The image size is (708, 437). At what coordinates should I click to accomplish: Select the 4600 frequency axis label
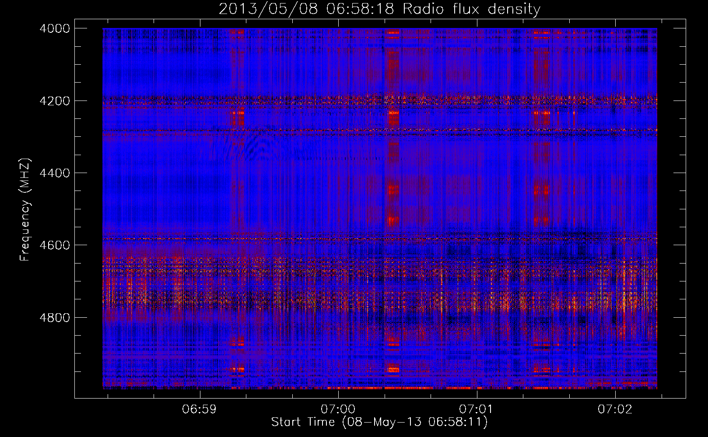55,245
